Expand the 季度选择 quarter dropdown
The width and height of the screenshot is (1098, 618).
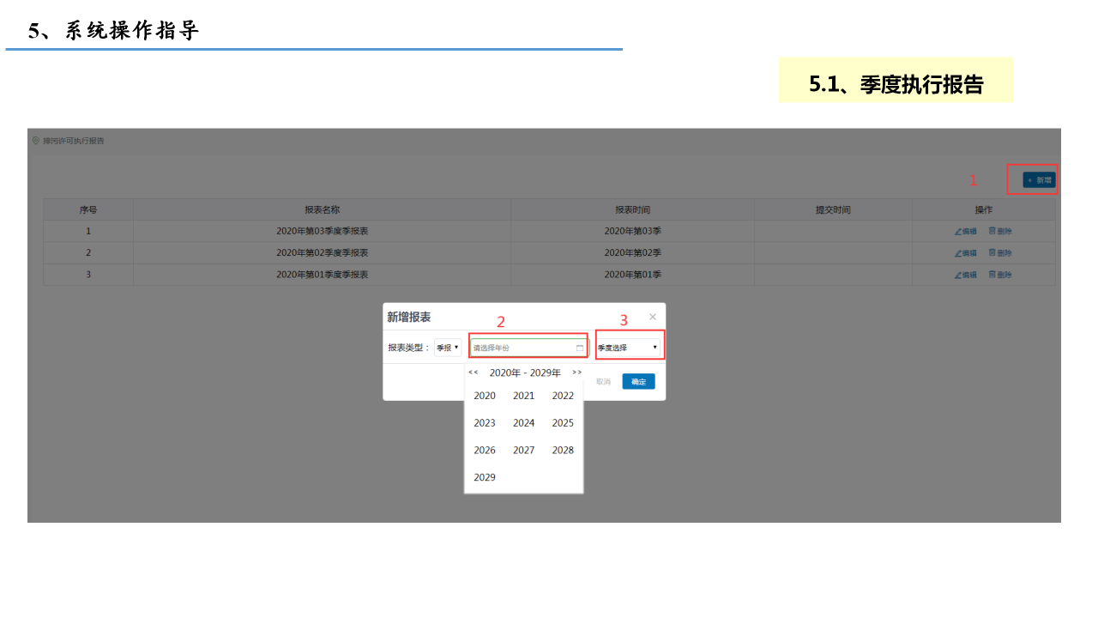click(628, 348)
